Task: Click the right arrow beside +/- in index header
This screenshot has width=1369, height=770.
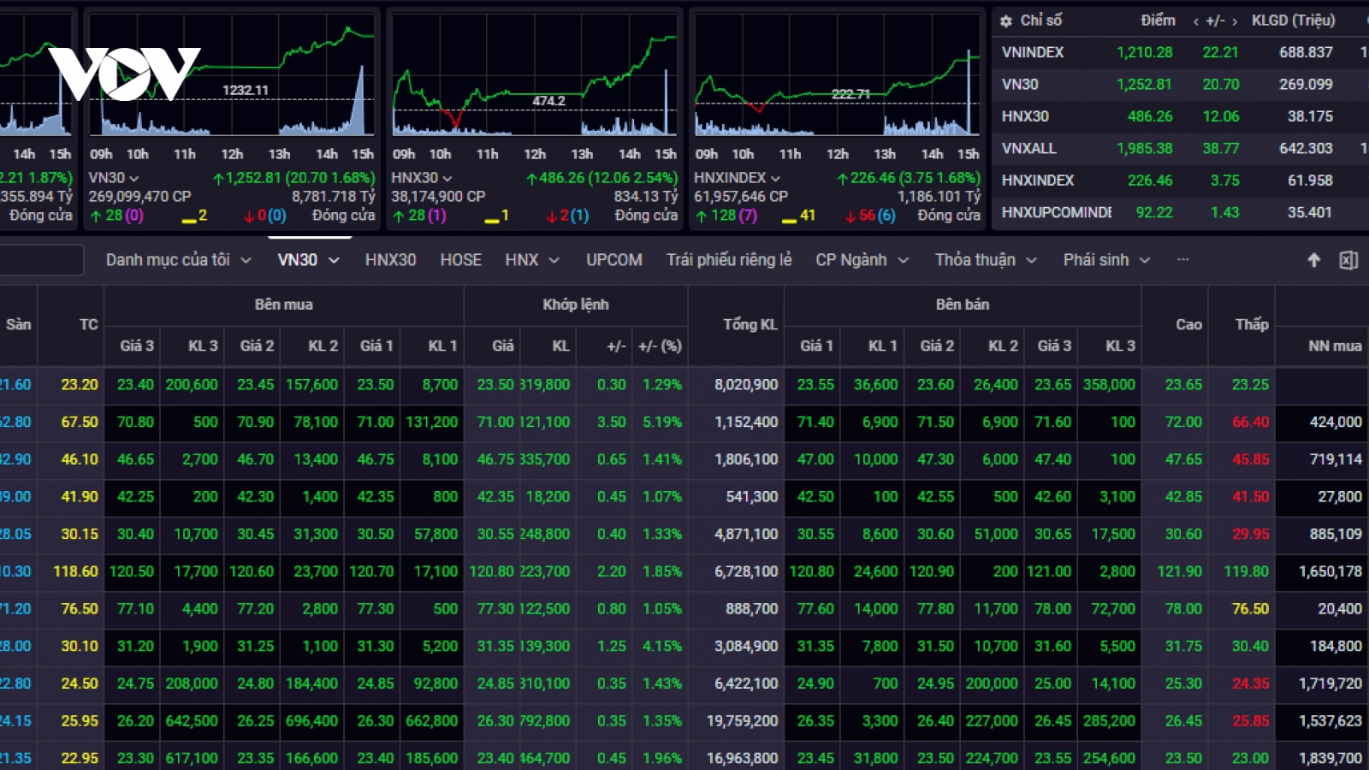Action: (1234, 21)
